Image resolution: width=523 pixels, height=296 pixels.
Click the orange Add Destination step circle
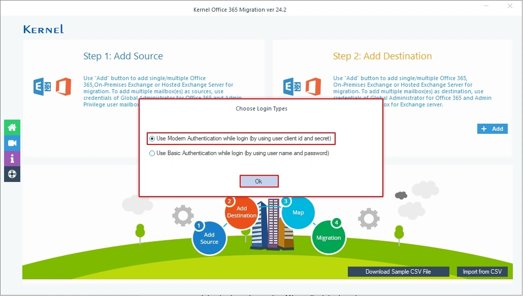[242, 212]
